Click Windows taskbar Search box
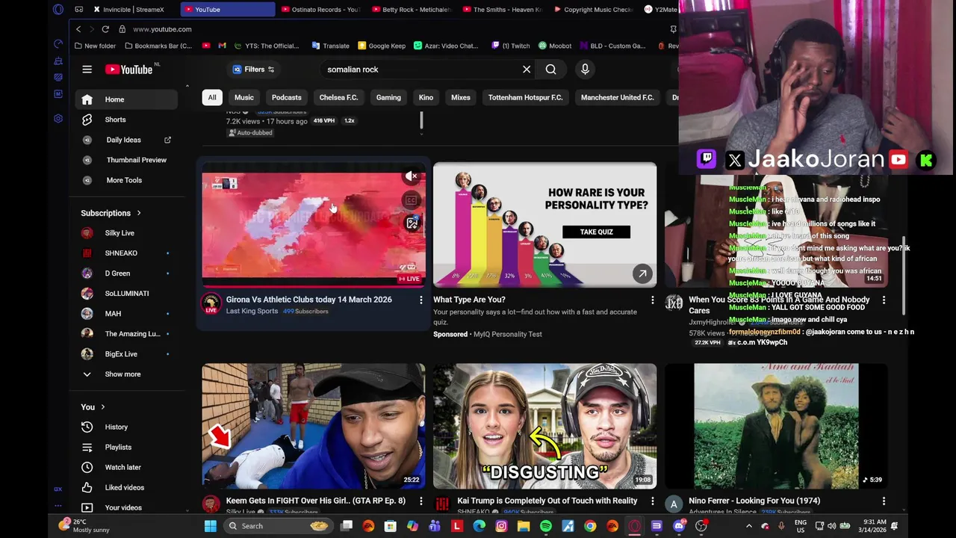This screenshot has width=956, height=538. click(278, 526)
